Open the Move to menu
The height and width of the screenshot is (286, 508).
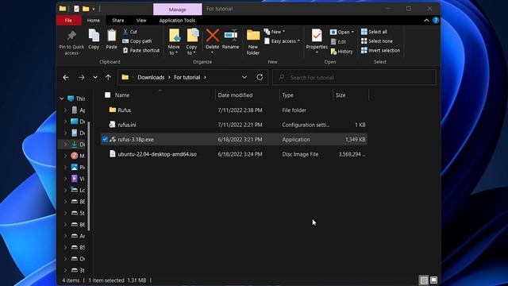(x=174, y=41)
